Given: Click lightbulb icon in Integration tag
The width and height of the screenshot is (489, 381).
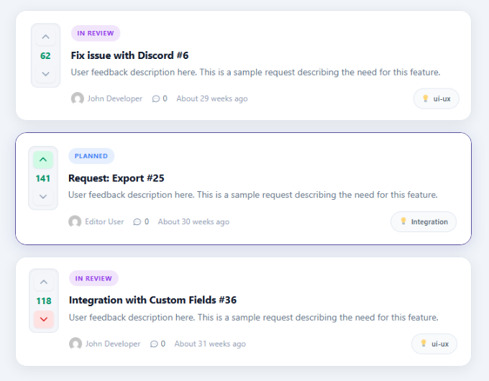Looking at the screenshot, I should (x=403, y=221).
